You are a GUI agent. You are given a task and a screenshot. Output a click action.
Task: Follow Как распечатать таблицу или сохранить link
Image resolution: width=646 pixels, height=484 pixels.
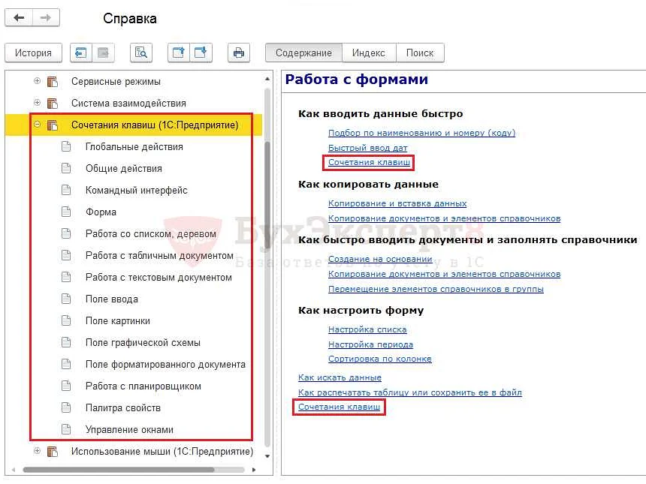410,392
